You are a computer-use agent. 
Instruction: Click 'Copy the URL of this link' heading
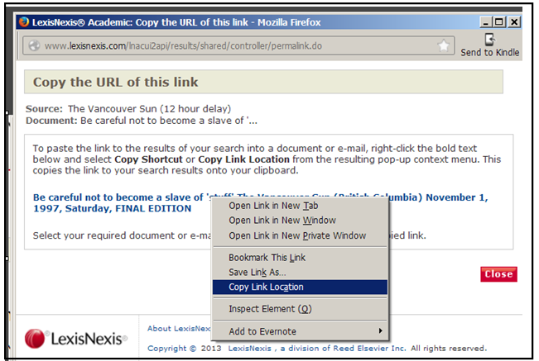[x=116, y=83]
